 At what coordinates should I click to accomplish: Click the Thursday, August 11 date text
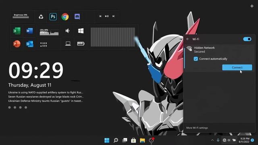point(30,85)
